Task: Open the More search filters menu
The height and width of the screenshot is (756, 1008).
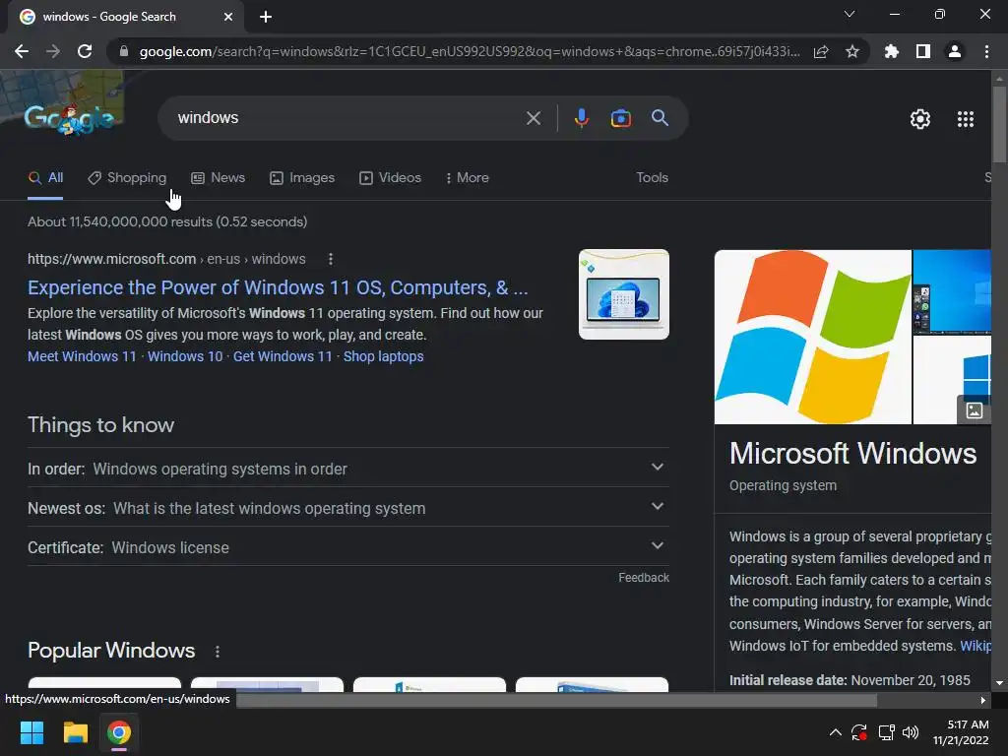Action: 468,178
